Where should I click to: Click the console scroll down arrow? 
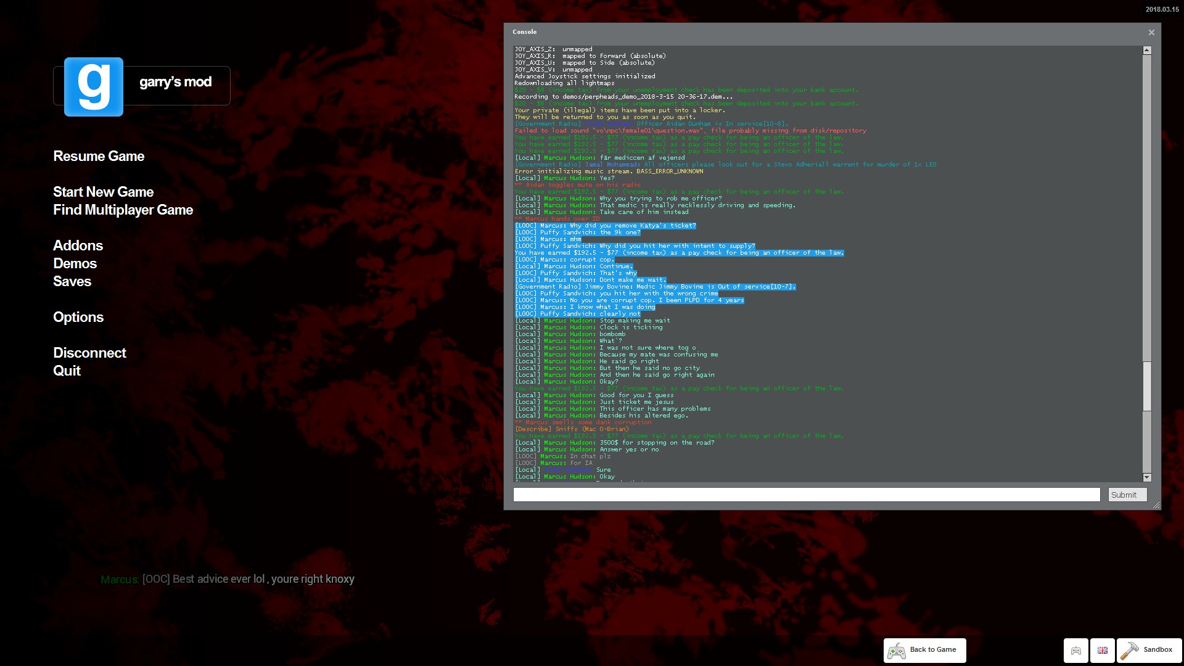1147,477
